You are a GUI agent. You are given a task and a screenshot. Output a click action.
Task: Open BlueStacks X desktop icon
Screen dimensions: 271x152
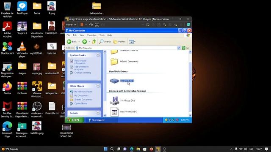click(7, 48)
